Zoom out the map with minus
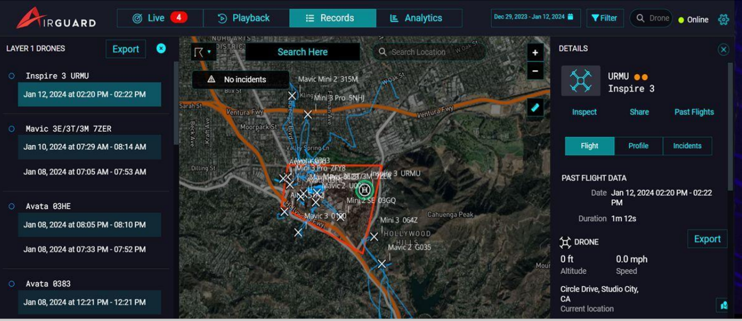Image resolution: width=742 pixels, height=321 pixels. (535, 71)
